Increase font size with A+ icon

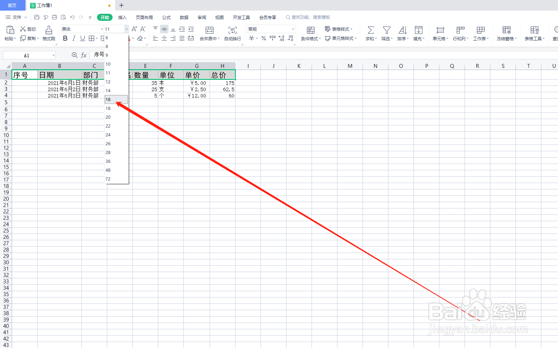(x=134, y=29)
